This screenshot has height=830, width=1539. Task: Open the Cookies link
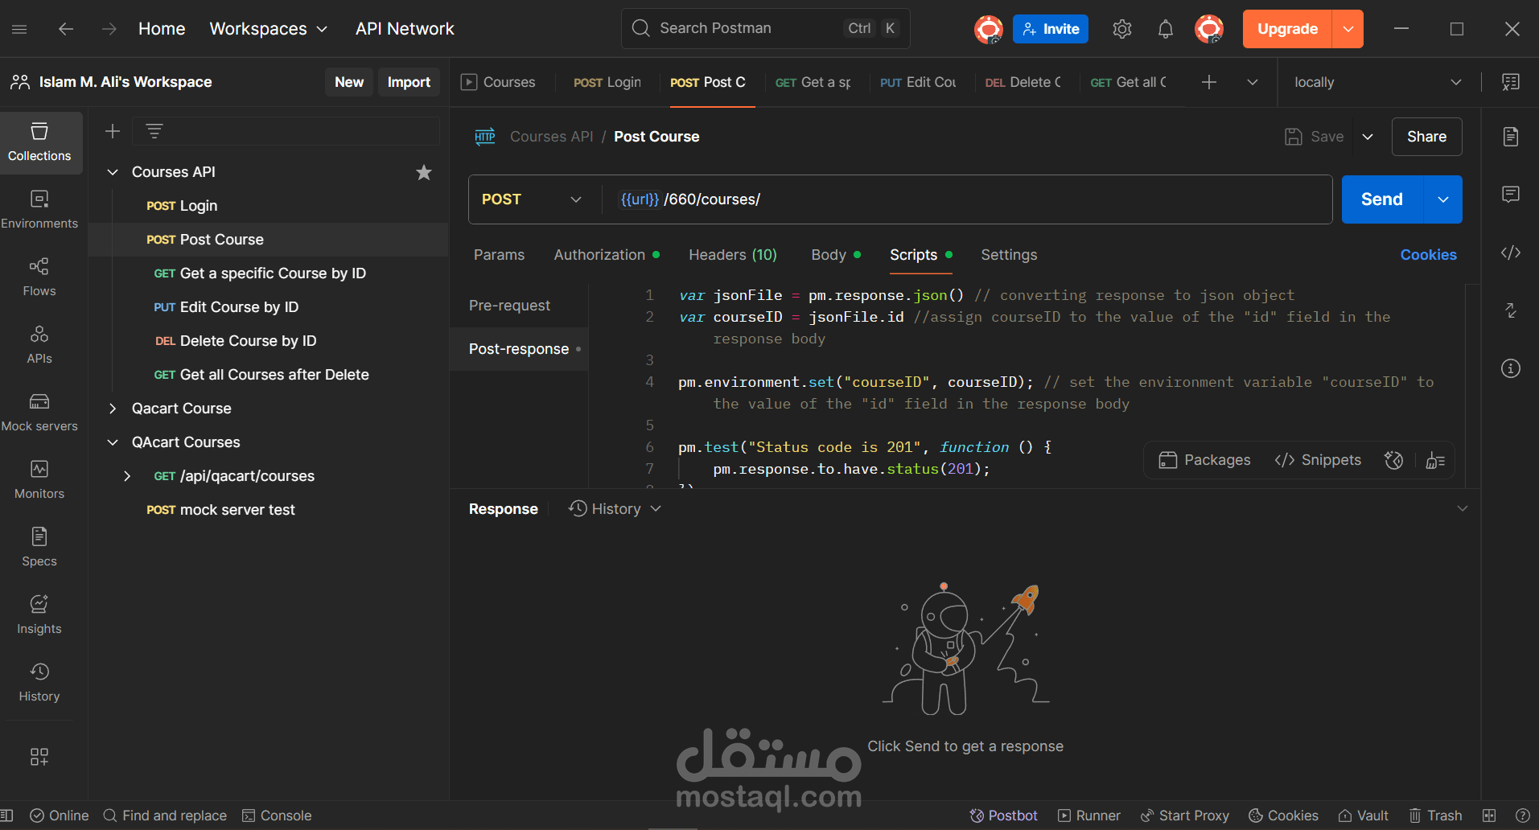click(x=1428, y=255)
